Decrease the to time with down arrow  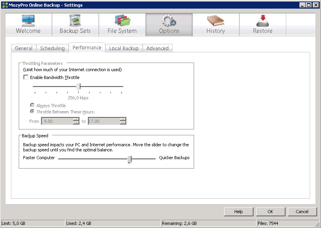click(123, 123)
